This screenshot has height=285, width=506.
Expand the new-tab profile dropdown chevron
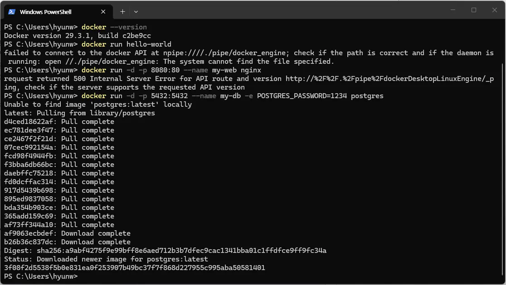136,12
